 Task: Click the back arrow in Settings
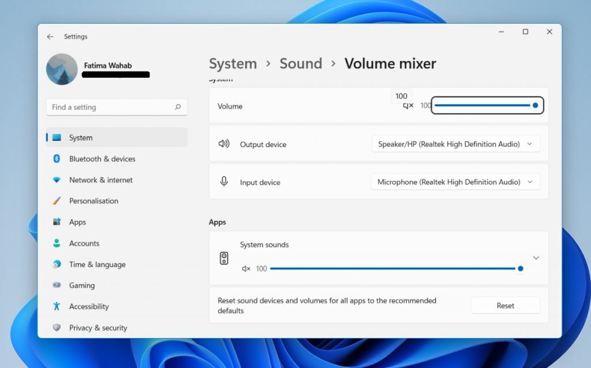pyautogui.click(x=50, y=36)
